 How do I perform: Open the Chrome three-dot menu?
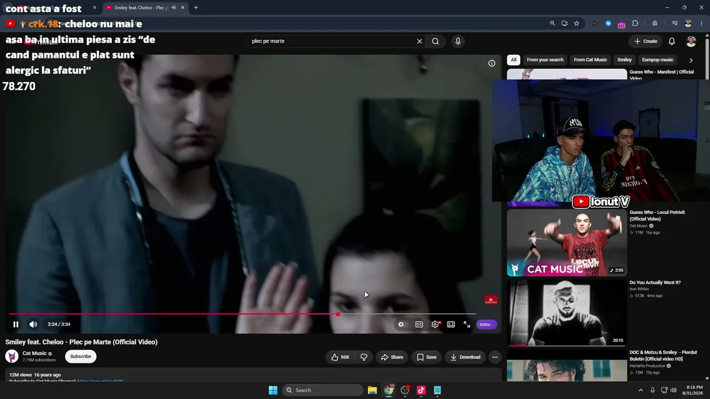[701, 23]
